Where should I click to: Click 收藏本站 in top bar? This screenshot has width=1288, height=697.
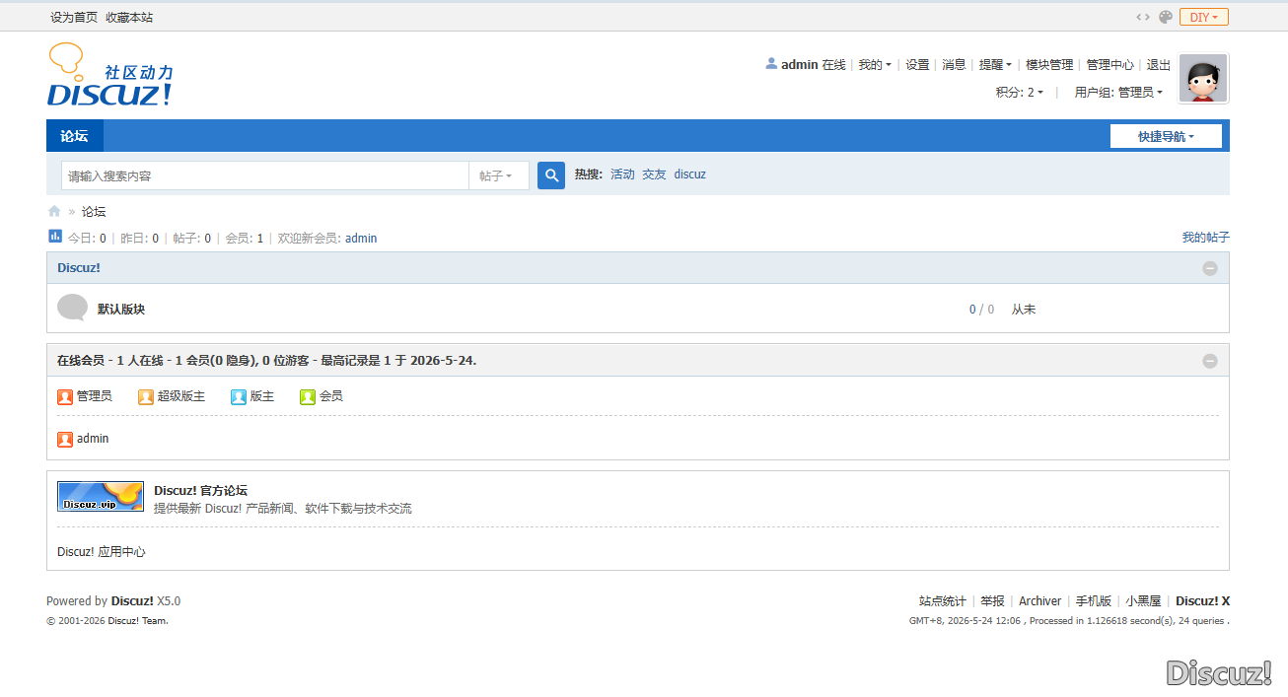129,18
